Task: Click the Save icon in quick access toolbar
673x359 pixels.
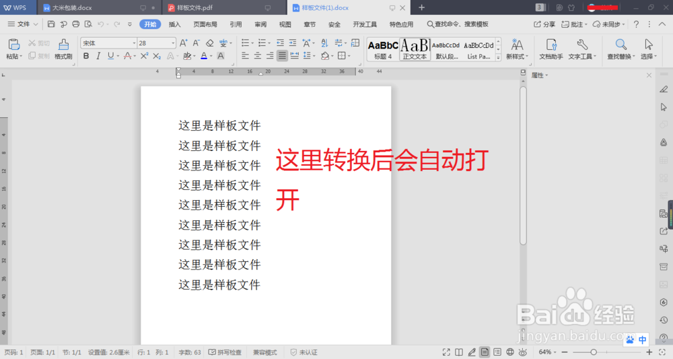Action: (51, 24)
